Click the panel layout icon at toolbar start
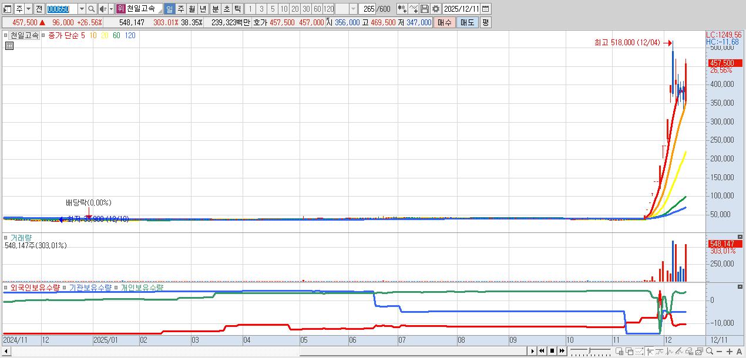This screenshot has width=746, height=358. [8, 9]
